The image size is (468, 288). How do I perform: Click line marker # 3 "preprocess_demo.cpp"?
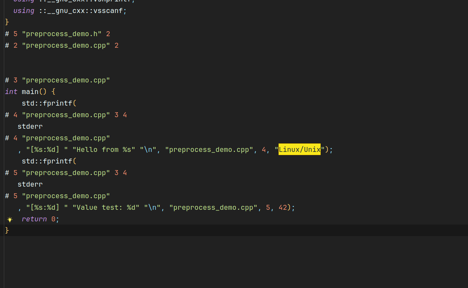point(58,80)
